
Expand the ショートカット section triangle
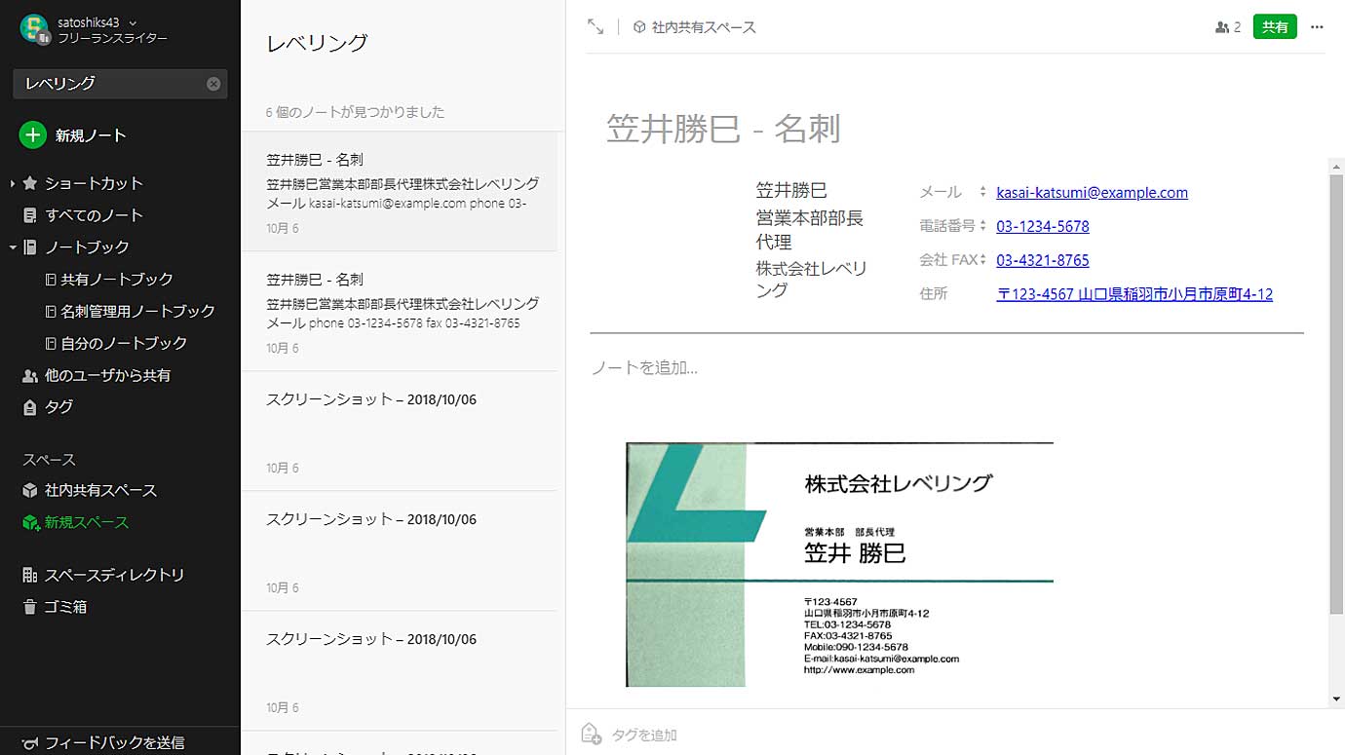point(12,183)
